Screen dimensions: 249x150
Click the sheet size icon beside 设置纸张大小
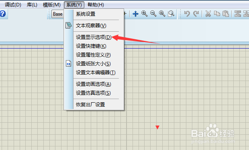(x=69, y=64)
